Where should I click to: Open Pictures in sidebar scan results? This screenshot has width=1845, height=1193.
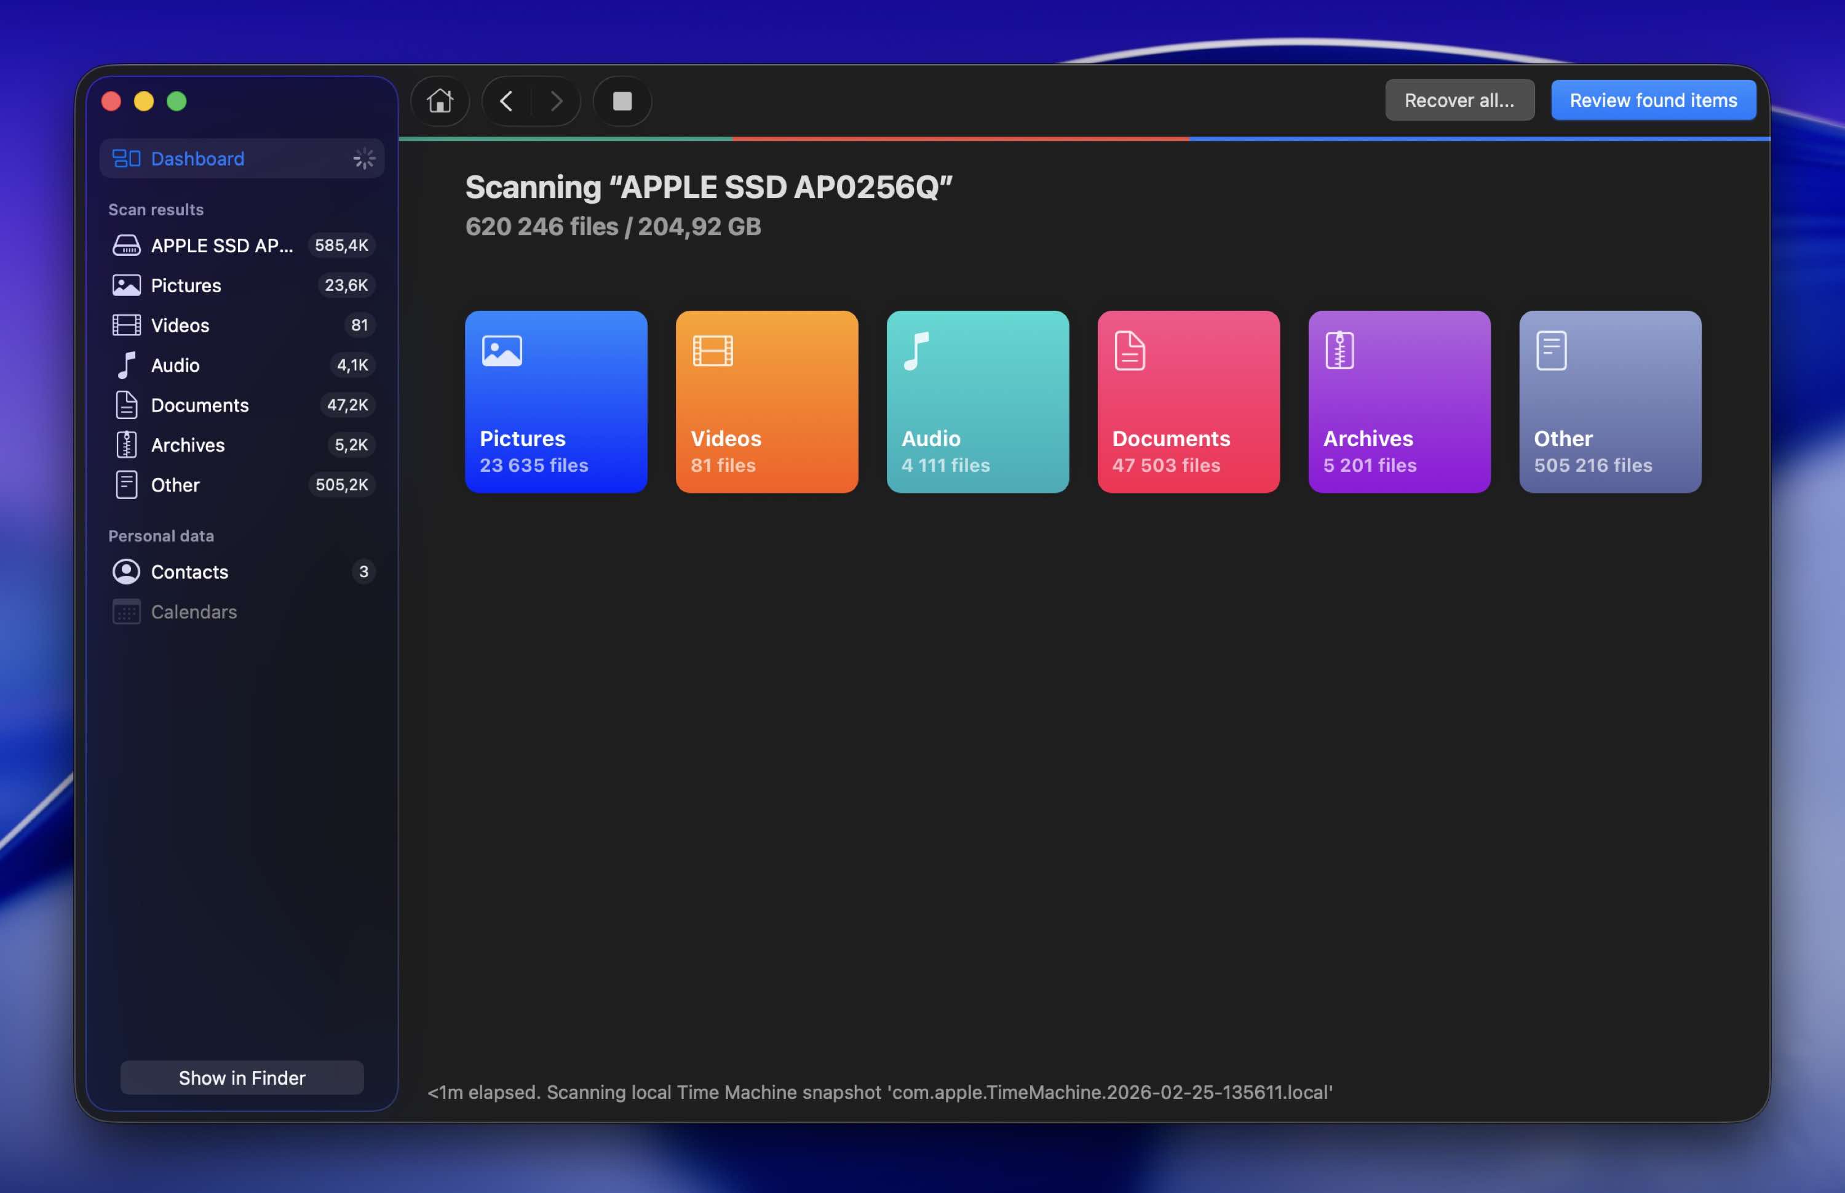pyautogui.click(x=186, y=285)
